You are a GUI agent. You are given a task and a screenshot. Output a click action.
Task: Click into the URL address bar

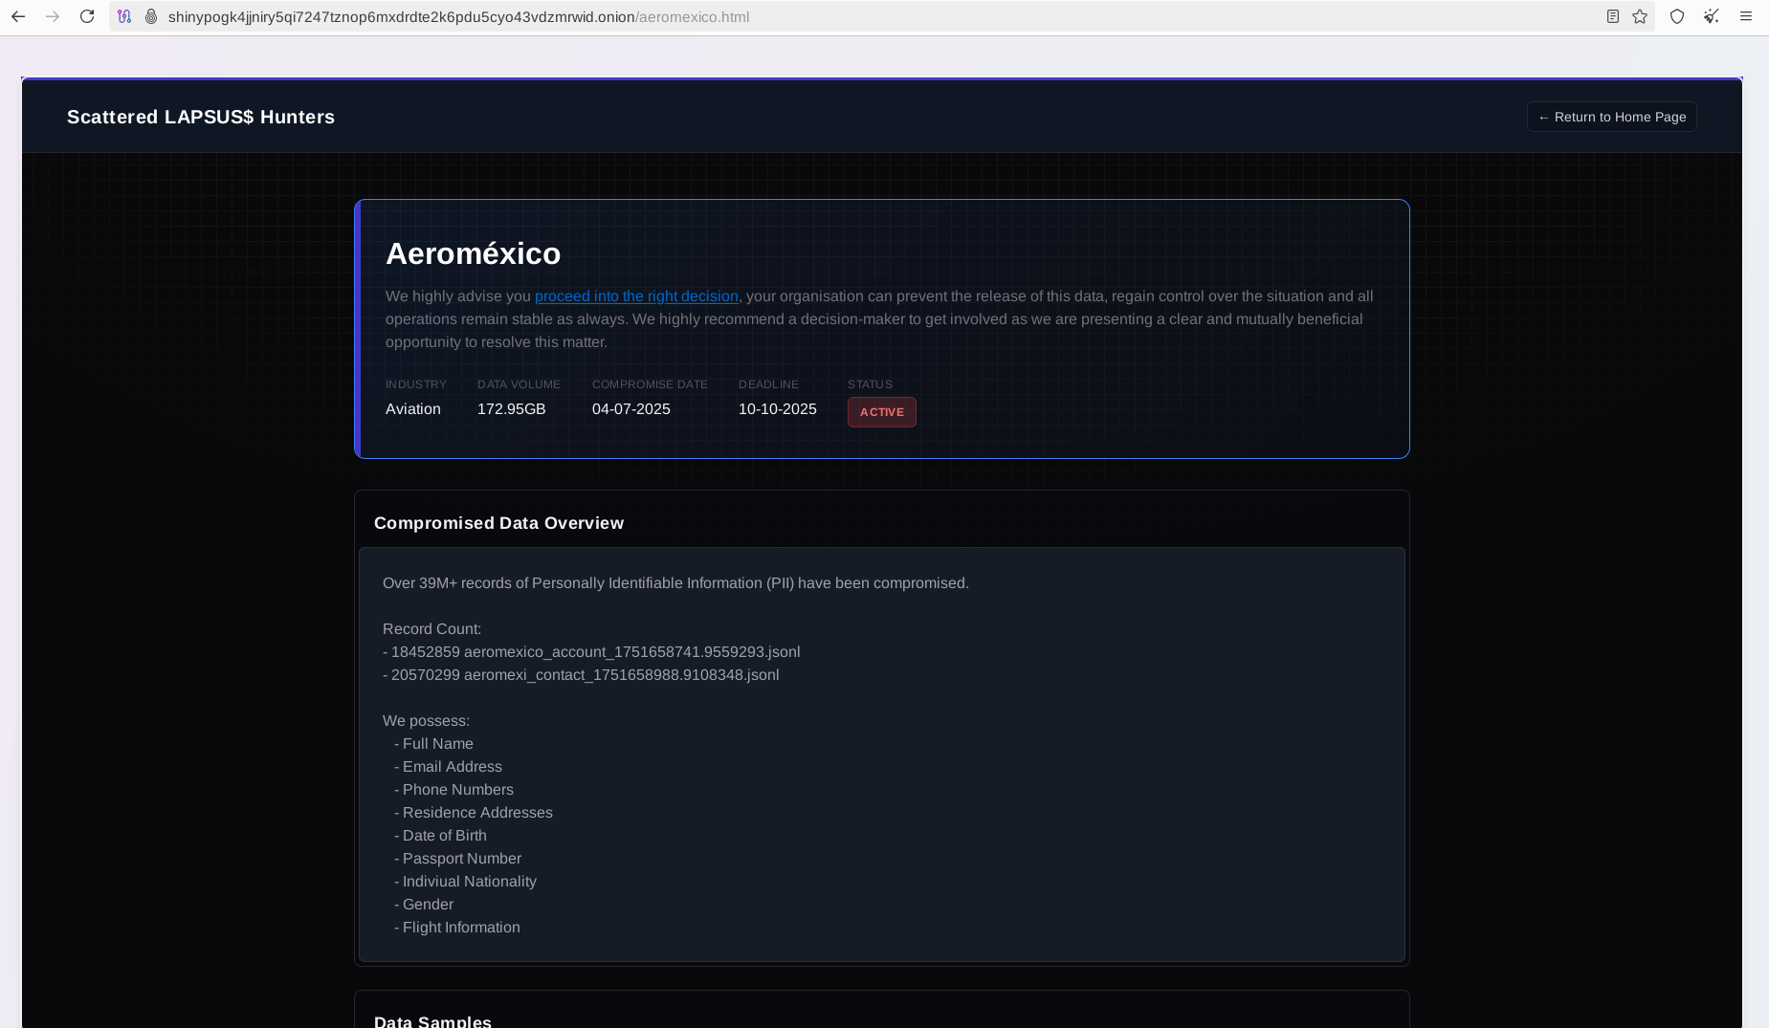(x=861, y=17)
